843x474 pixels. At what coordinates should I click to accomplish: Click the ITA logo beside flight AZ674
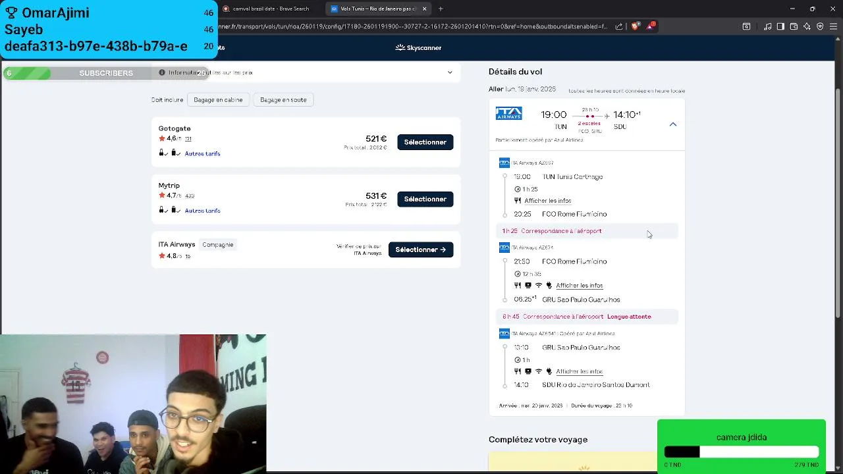coord(504,248)
